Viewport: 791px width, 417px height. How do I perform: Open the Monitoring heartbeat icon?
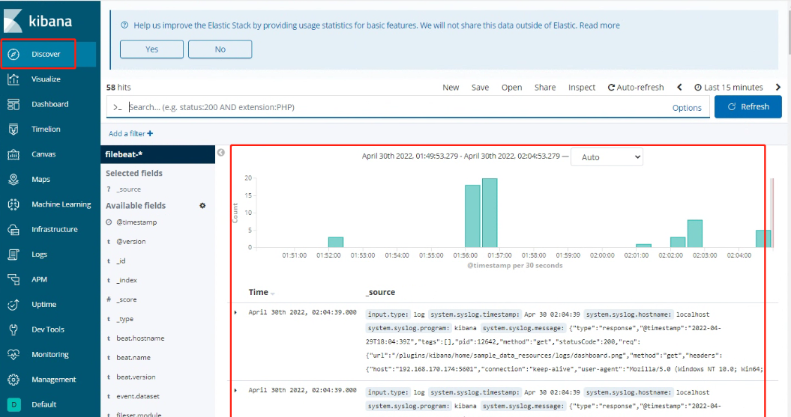click(13, 355)
